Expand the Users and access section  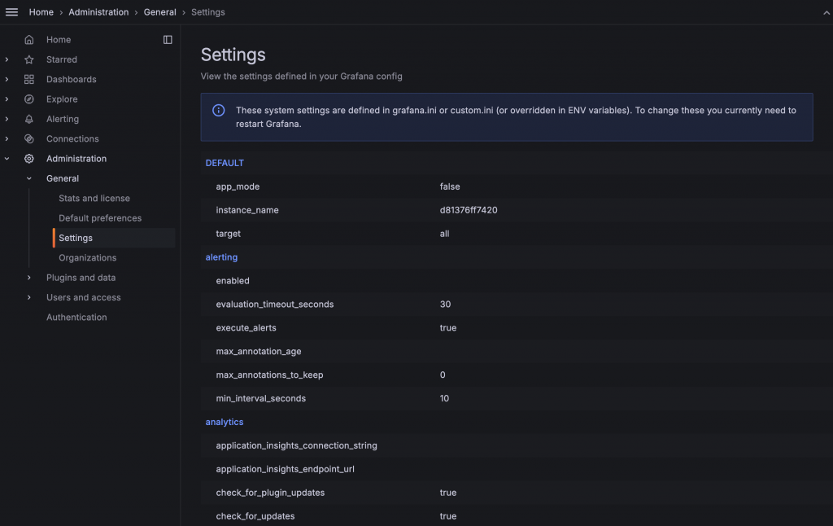pos(29,297)
